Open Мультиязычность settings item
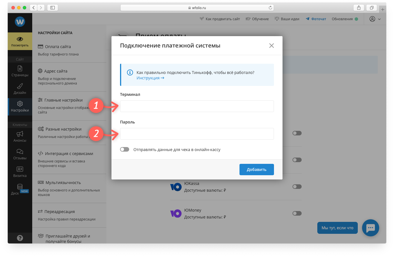The width and height of the screenshot is (394, 256). (69, 189)
